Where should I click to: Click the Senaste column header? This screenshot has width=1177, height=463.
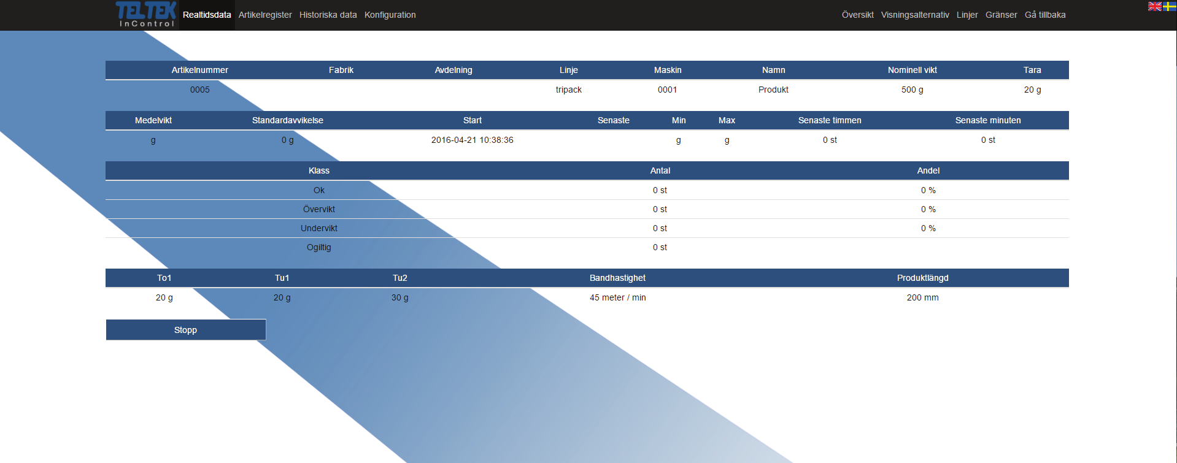pos(614,120)
